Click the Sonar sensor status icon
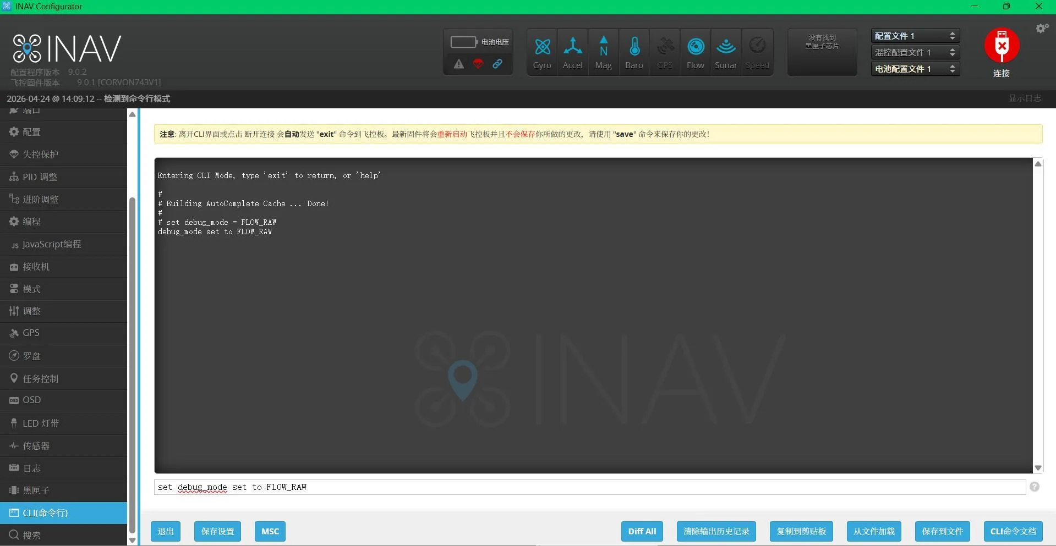The height and width of the screenshot is (546, 1056). [726, 53]
